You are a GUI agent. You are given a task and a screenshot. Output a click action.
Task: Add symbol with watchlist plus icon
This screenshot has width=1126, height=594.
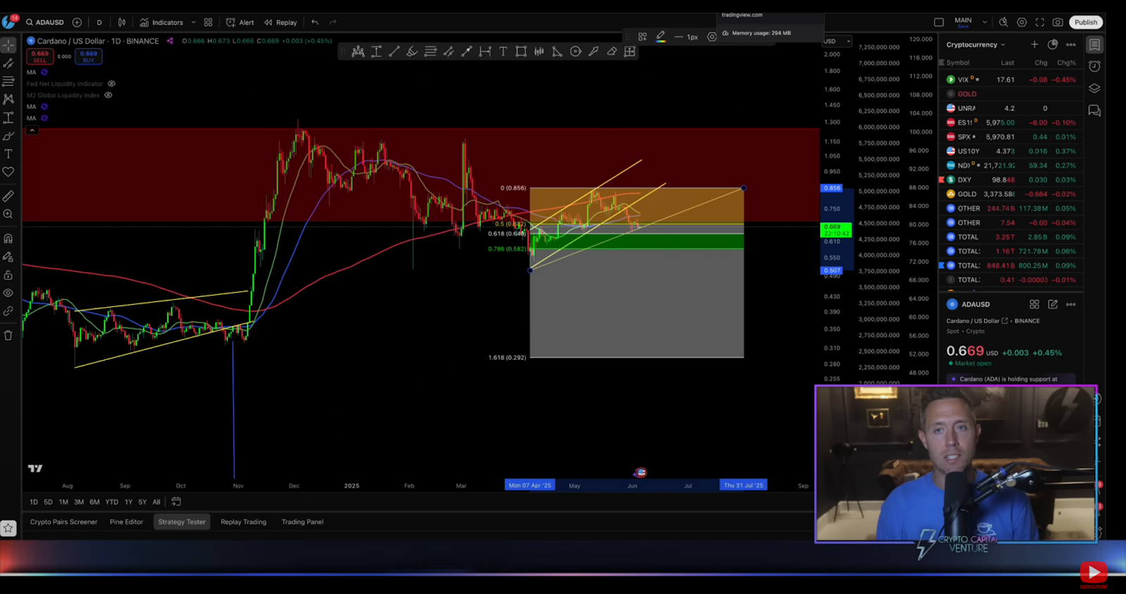click(1035, 44)
